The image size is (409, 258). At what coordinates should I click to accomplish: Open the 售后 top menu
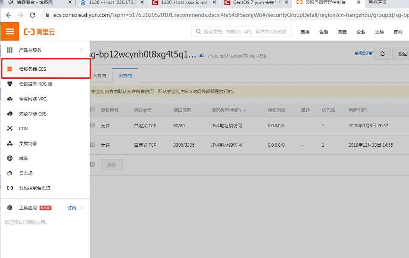click(x=324, y=32)
